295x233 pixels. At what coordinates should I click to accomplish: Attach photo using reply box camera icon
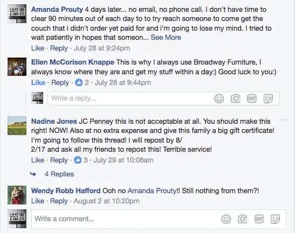tap(235, 98)
